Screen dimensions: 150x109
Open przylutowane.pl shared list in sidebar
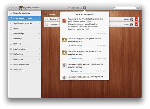(x=25, y=49)
